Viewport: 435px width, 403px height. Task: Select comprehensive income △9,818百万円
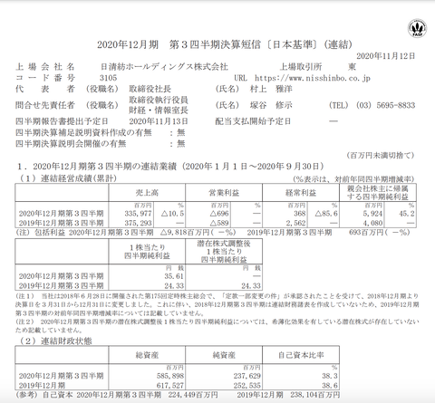[185, 233]
